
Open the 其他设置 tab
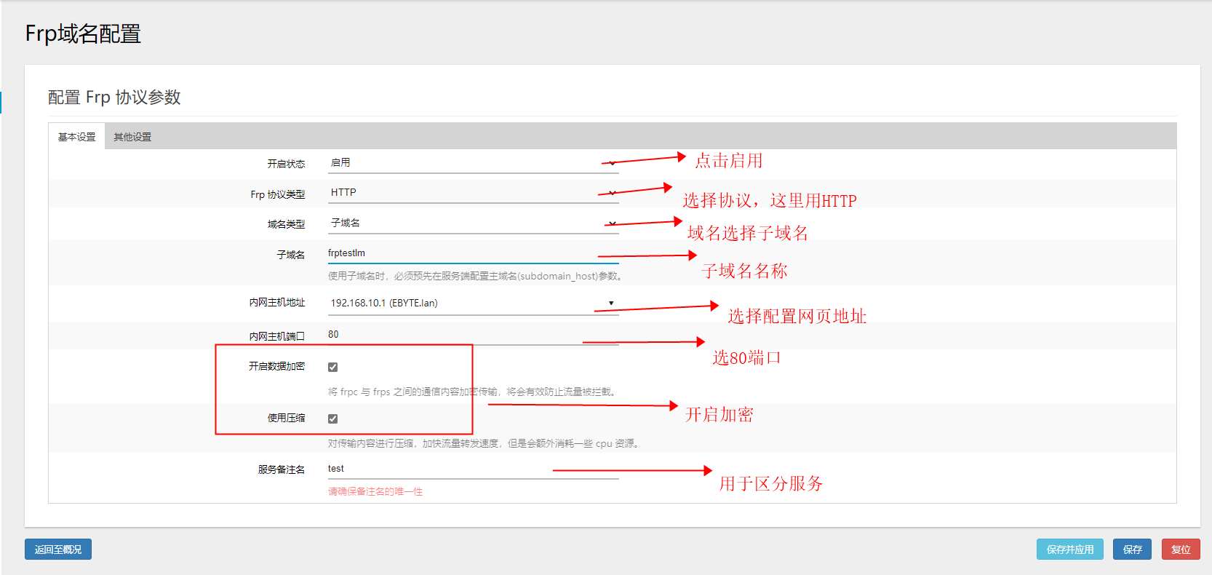[132, 137]
